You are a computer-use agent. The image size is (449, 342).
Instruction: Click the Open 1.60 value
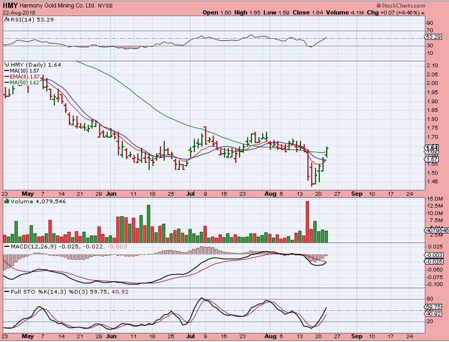[217, 12]
